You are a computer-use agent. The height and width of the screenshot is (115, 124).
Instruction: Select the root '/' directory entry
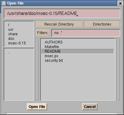pyautogui.click(x=9, y=25)
